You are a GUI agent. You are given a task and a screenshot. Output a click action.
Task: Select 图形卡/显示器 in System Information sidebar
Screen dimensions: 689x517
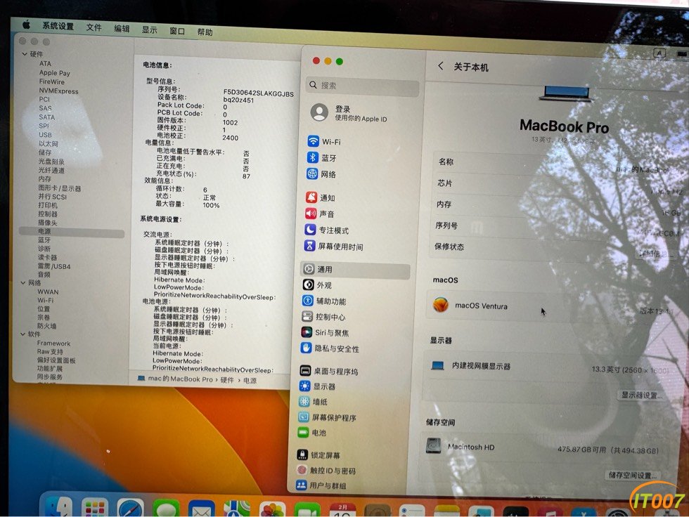59,188
